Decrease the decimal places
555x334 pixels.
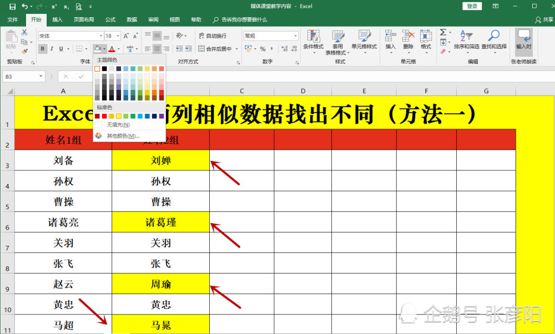[x=294, y=49]
